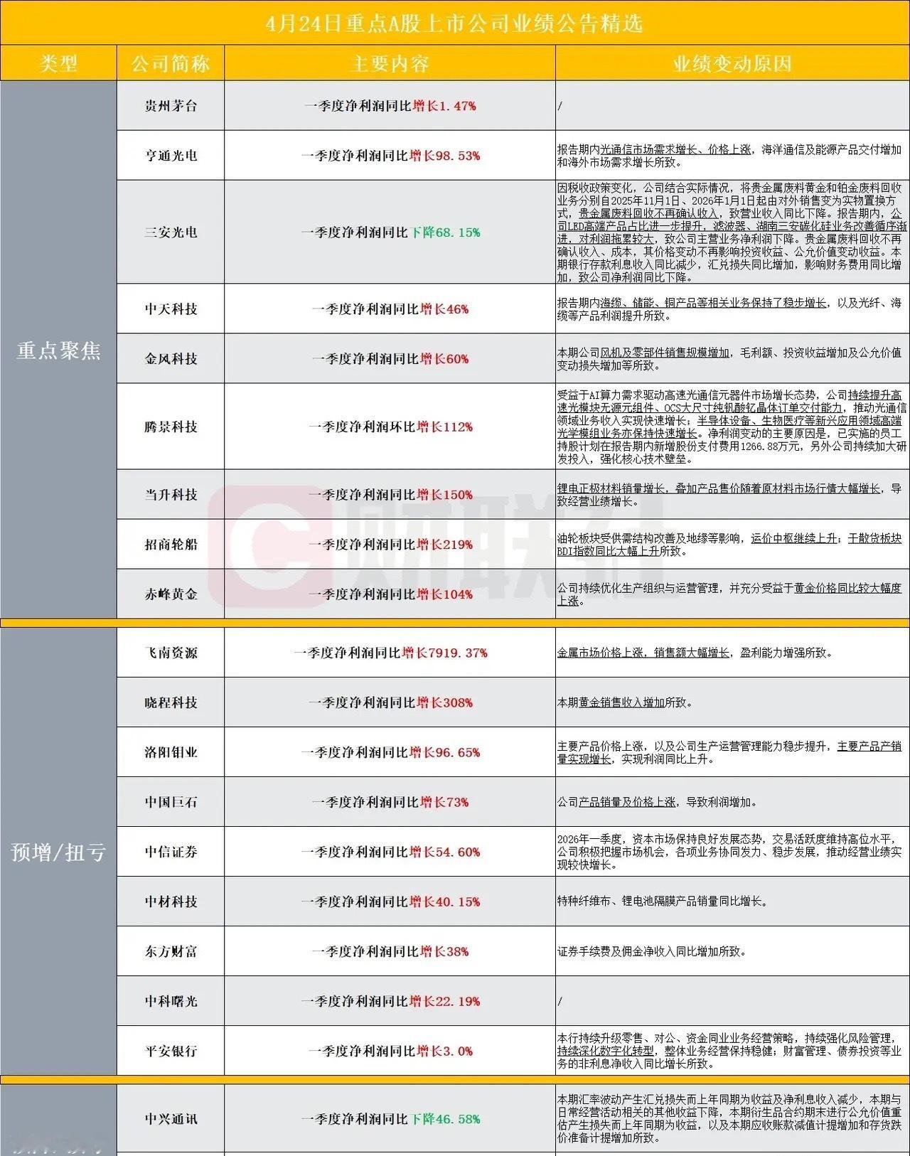This screenshot has height=1156, width=910.
Task: Click the '增长98.53%' profit cell
Action: [x=390, y=156]
